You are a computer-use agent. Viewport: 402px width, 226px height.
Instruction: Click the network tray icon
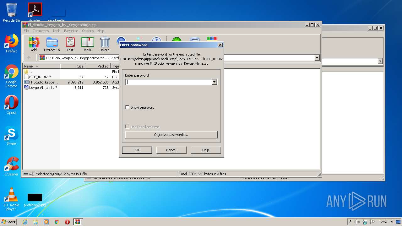[365, 222]
